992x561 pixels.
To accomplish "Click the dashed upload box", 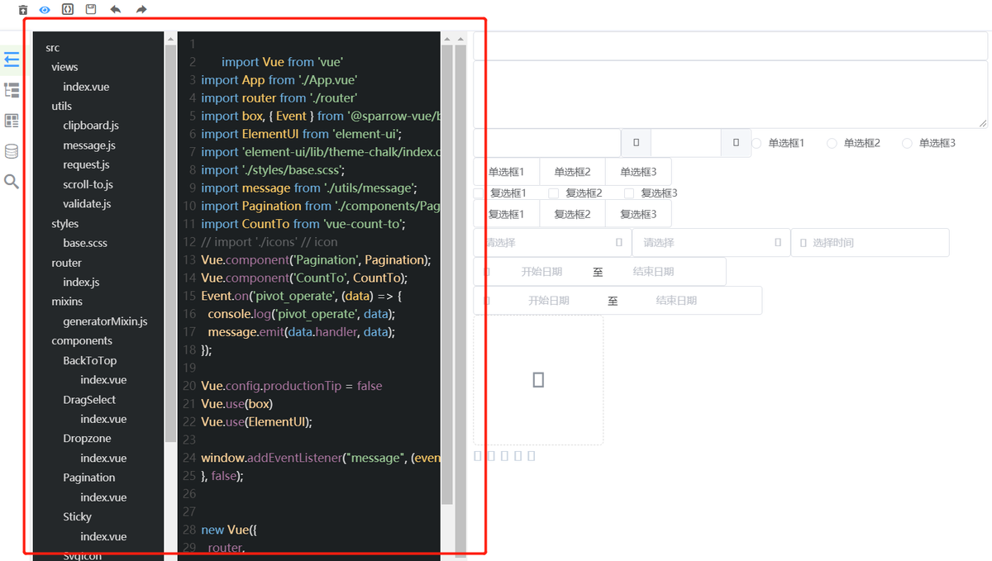I will click(538, 380).
